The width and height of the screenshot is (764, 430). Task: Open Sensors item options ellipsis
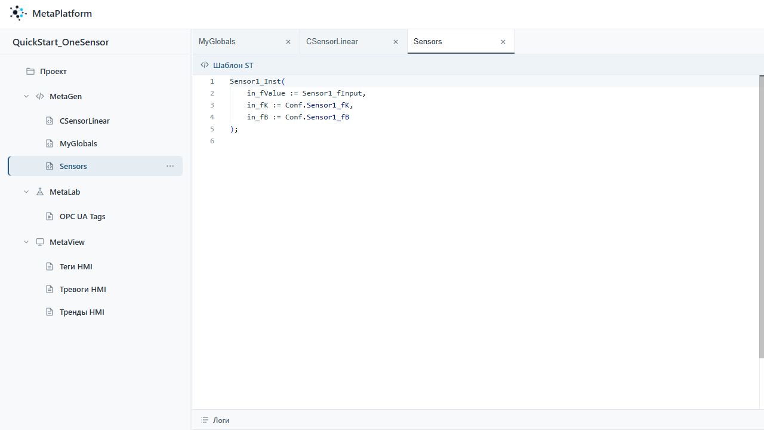click(x=170, y=166)
